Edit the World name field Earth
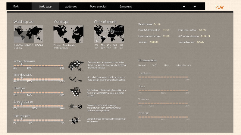 click(x=157, y=24)
